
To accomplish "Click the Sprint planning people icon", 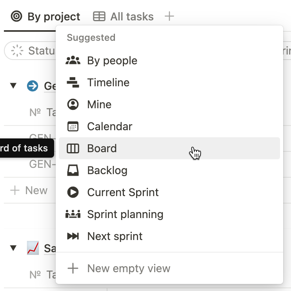I will click(x=73, y=214).
